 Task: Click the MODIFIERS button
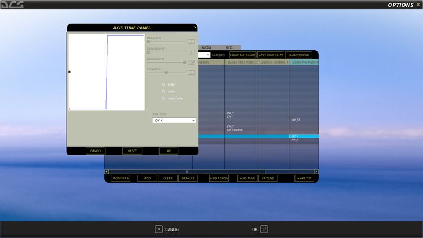coord(120,178)
